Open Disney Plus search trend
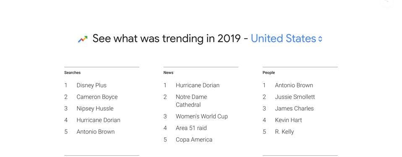This screenshot has width=402, height=157. (x=91, y=86)
